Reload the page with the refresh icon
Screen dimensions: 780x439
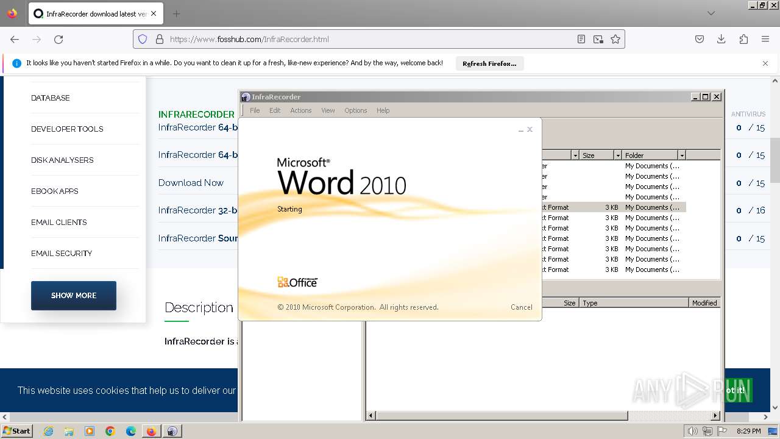click(58, 39)
